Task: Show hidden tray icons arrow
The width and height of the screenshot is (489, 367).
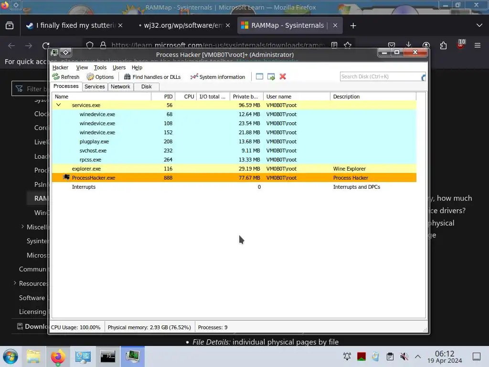Action: [x=418, y=356]
